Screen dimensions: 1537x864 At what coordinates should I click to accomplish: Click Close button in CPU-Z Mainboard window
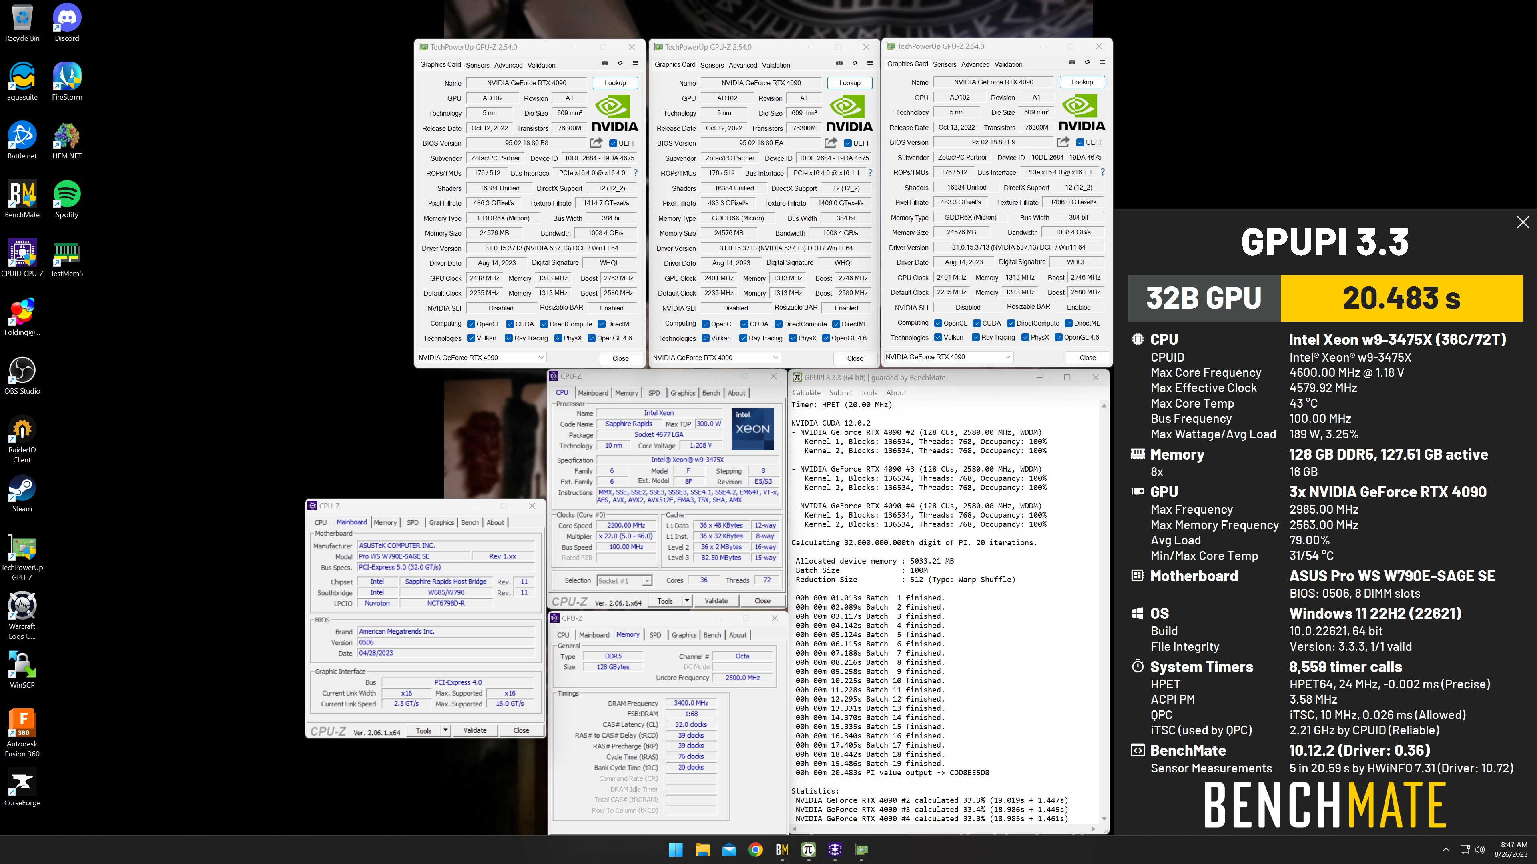click(x=521, y=730)
